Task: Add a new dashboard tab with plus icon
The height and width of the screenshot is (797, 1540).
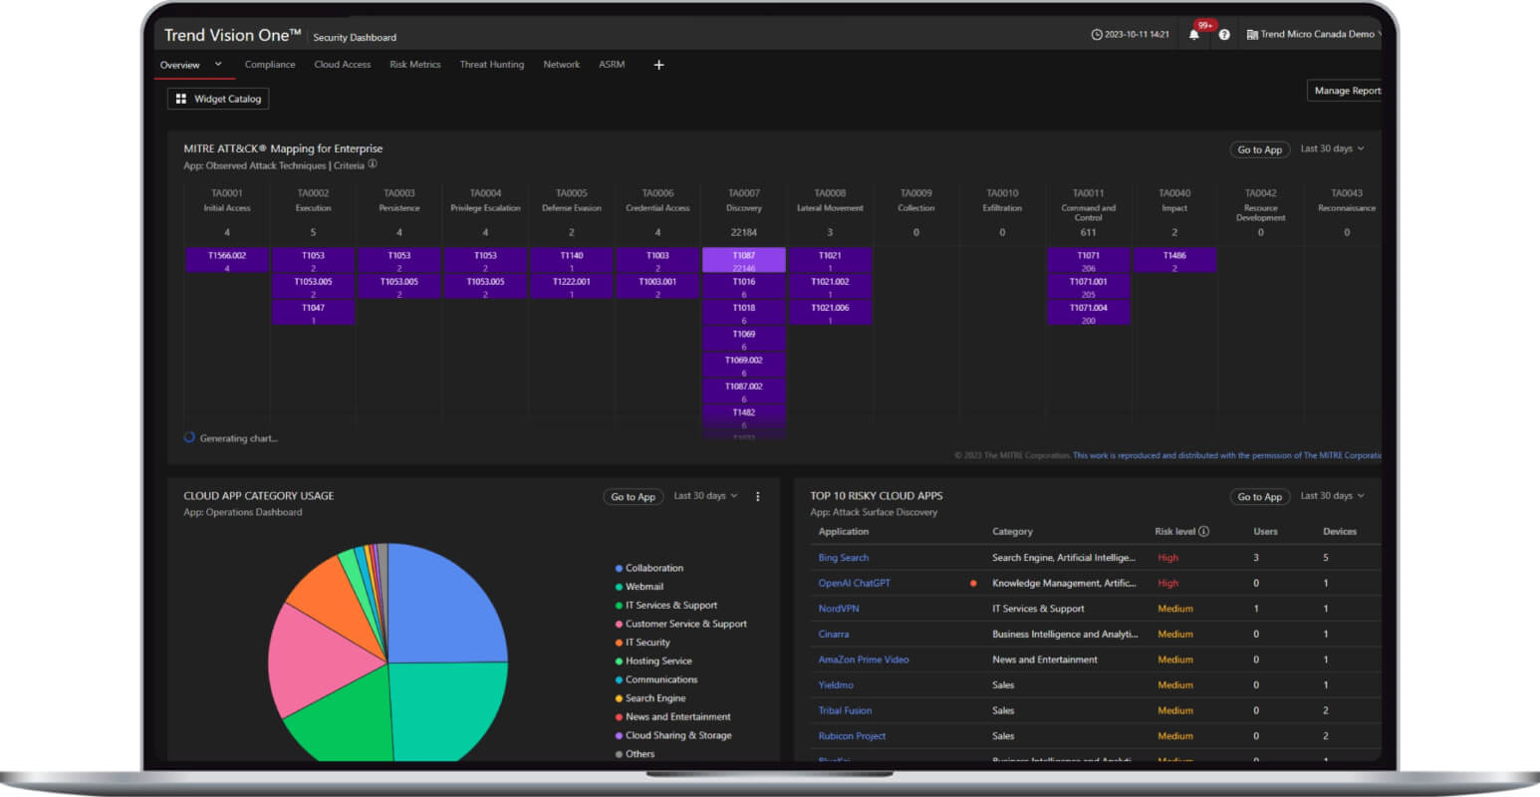Action: click(x=658, y=65)
